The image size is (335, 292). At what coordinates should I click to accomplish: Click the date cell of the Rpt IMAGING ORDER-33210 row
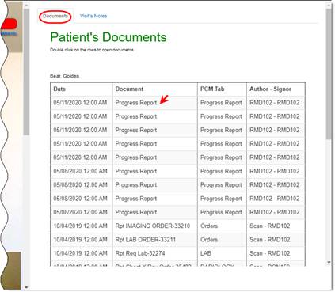(x=80, y=226)
